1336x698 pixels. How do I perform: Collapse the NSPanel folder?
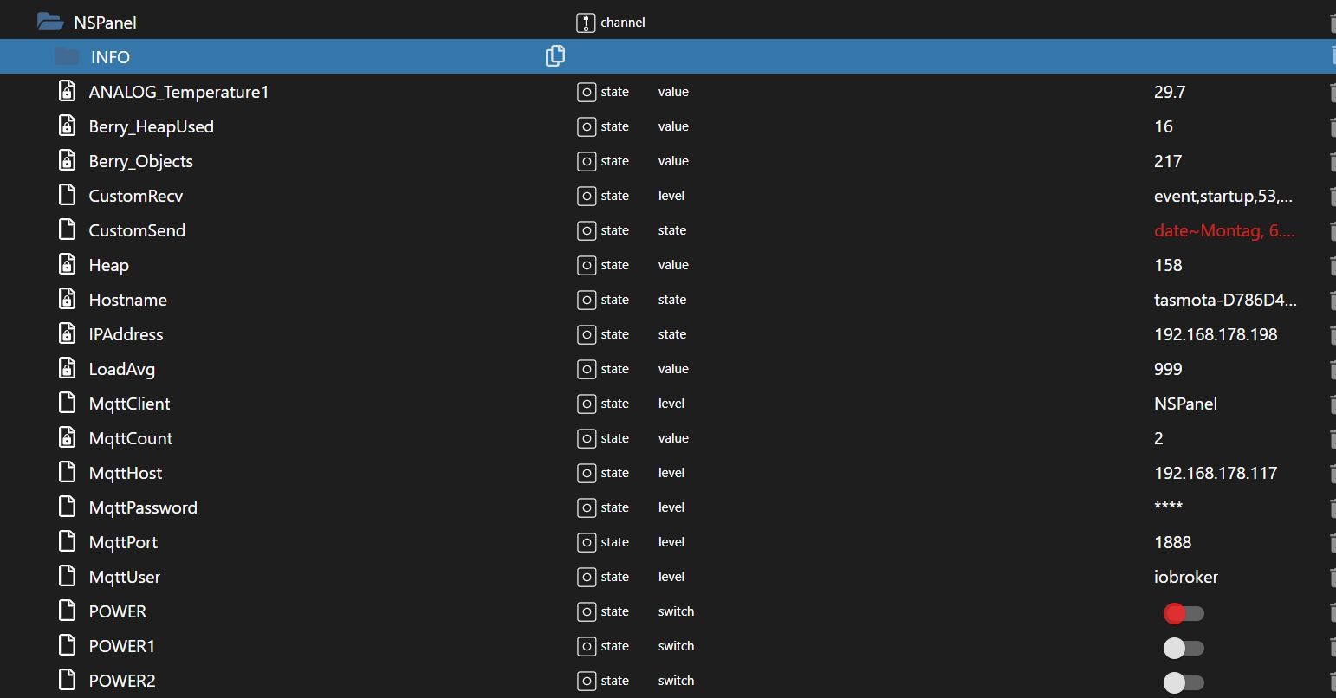pyautogui.click(x=50, y=22)
